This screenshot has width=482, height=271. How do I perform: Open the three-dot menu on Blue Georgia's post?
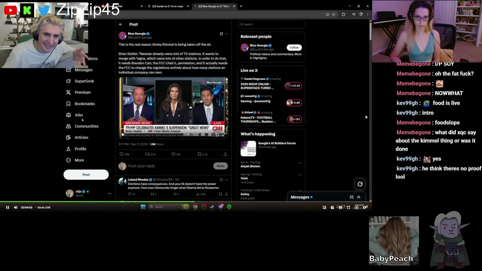[226, 34]
